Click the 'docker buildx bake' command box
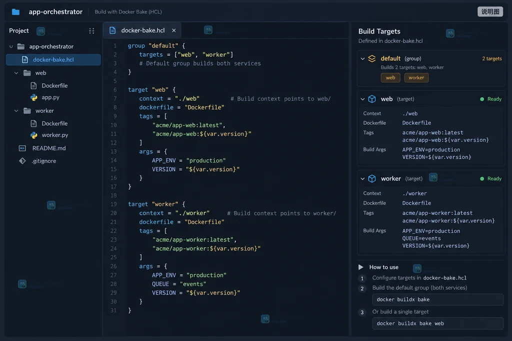 437,300
